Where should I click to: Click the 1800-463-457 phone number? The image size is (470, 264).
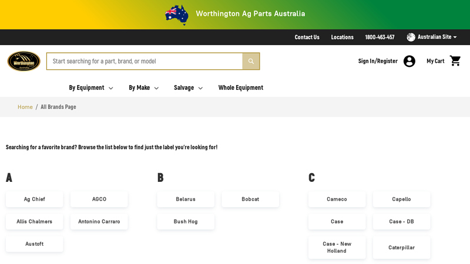click(x=380, y=37)
